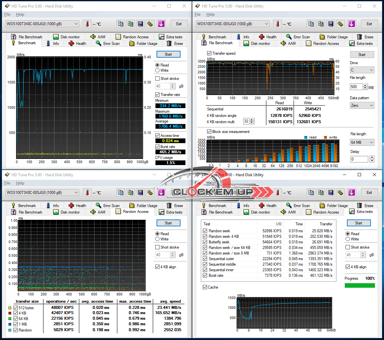Expand the 64 MB File length dropdown
384x340 pixels.
coord(362,142)
